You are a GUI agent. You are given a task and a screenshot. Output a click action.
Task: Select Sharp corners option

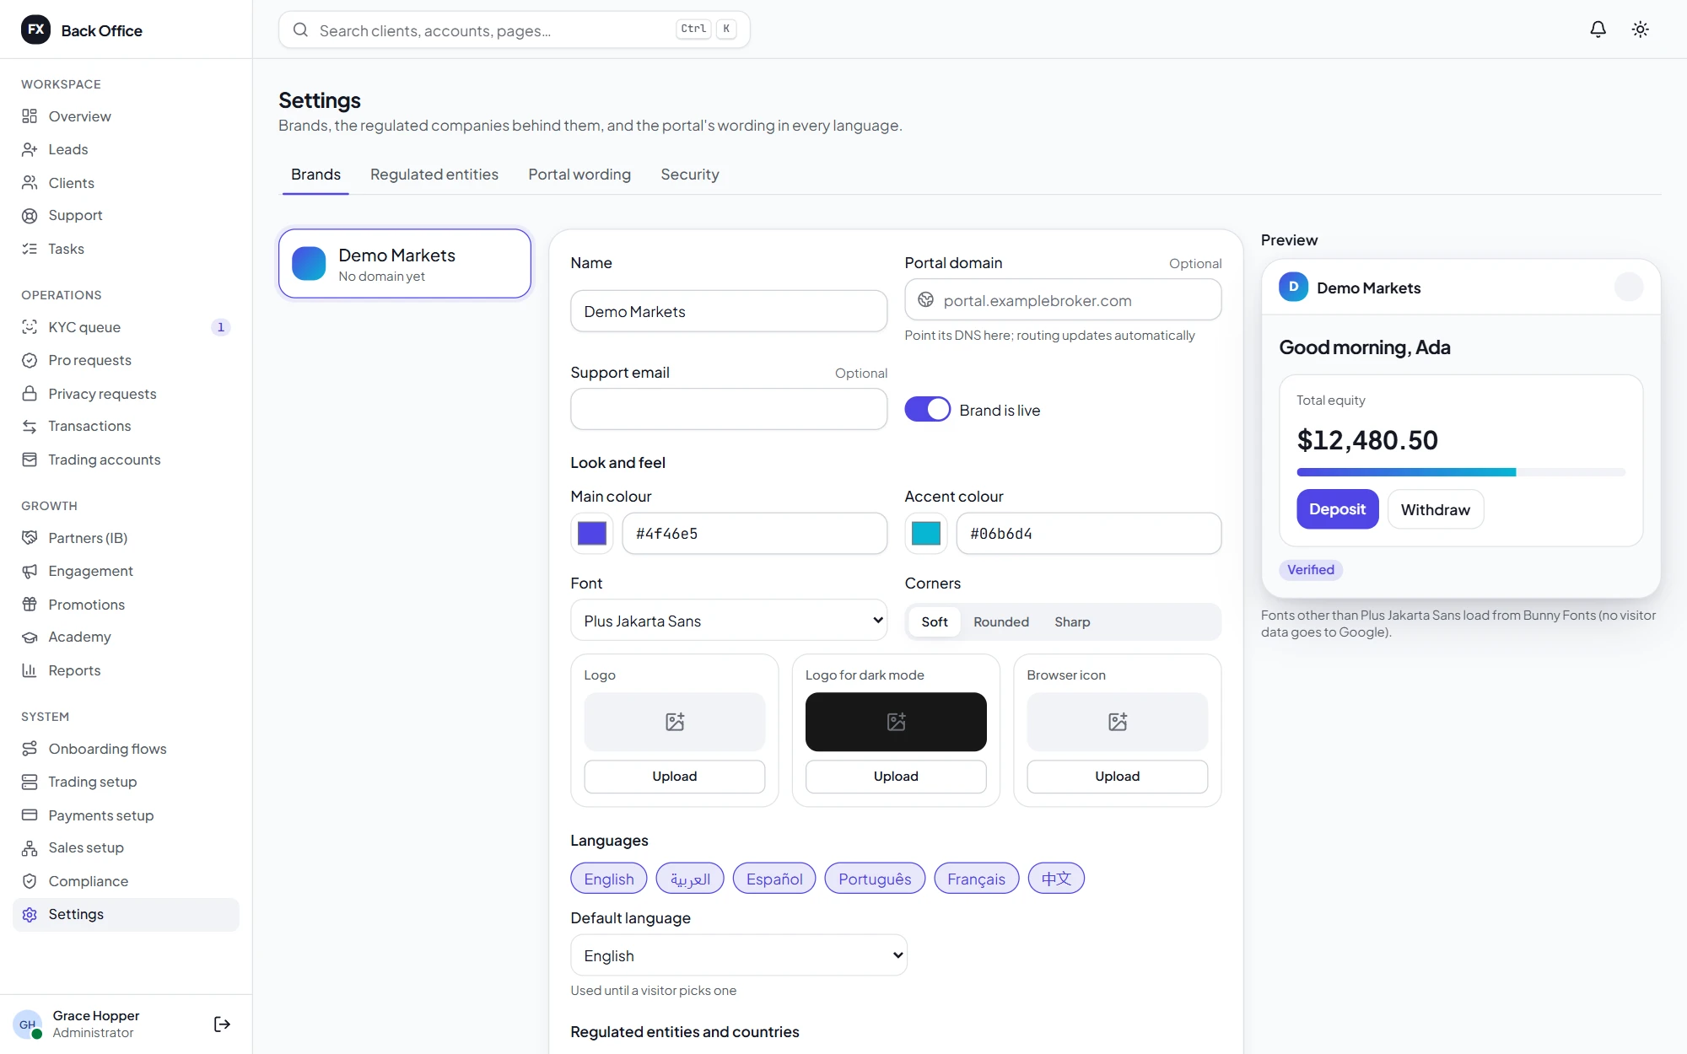coord(1072,621)
